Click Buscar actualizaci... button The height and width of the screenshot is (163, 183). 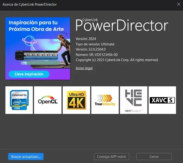26,157
